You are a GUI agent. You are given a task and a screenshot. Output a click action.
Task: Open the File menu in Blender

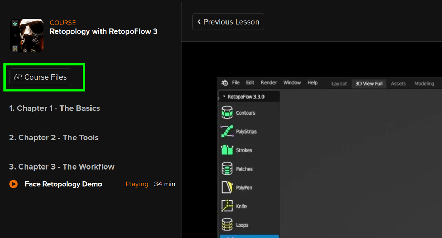236,83
